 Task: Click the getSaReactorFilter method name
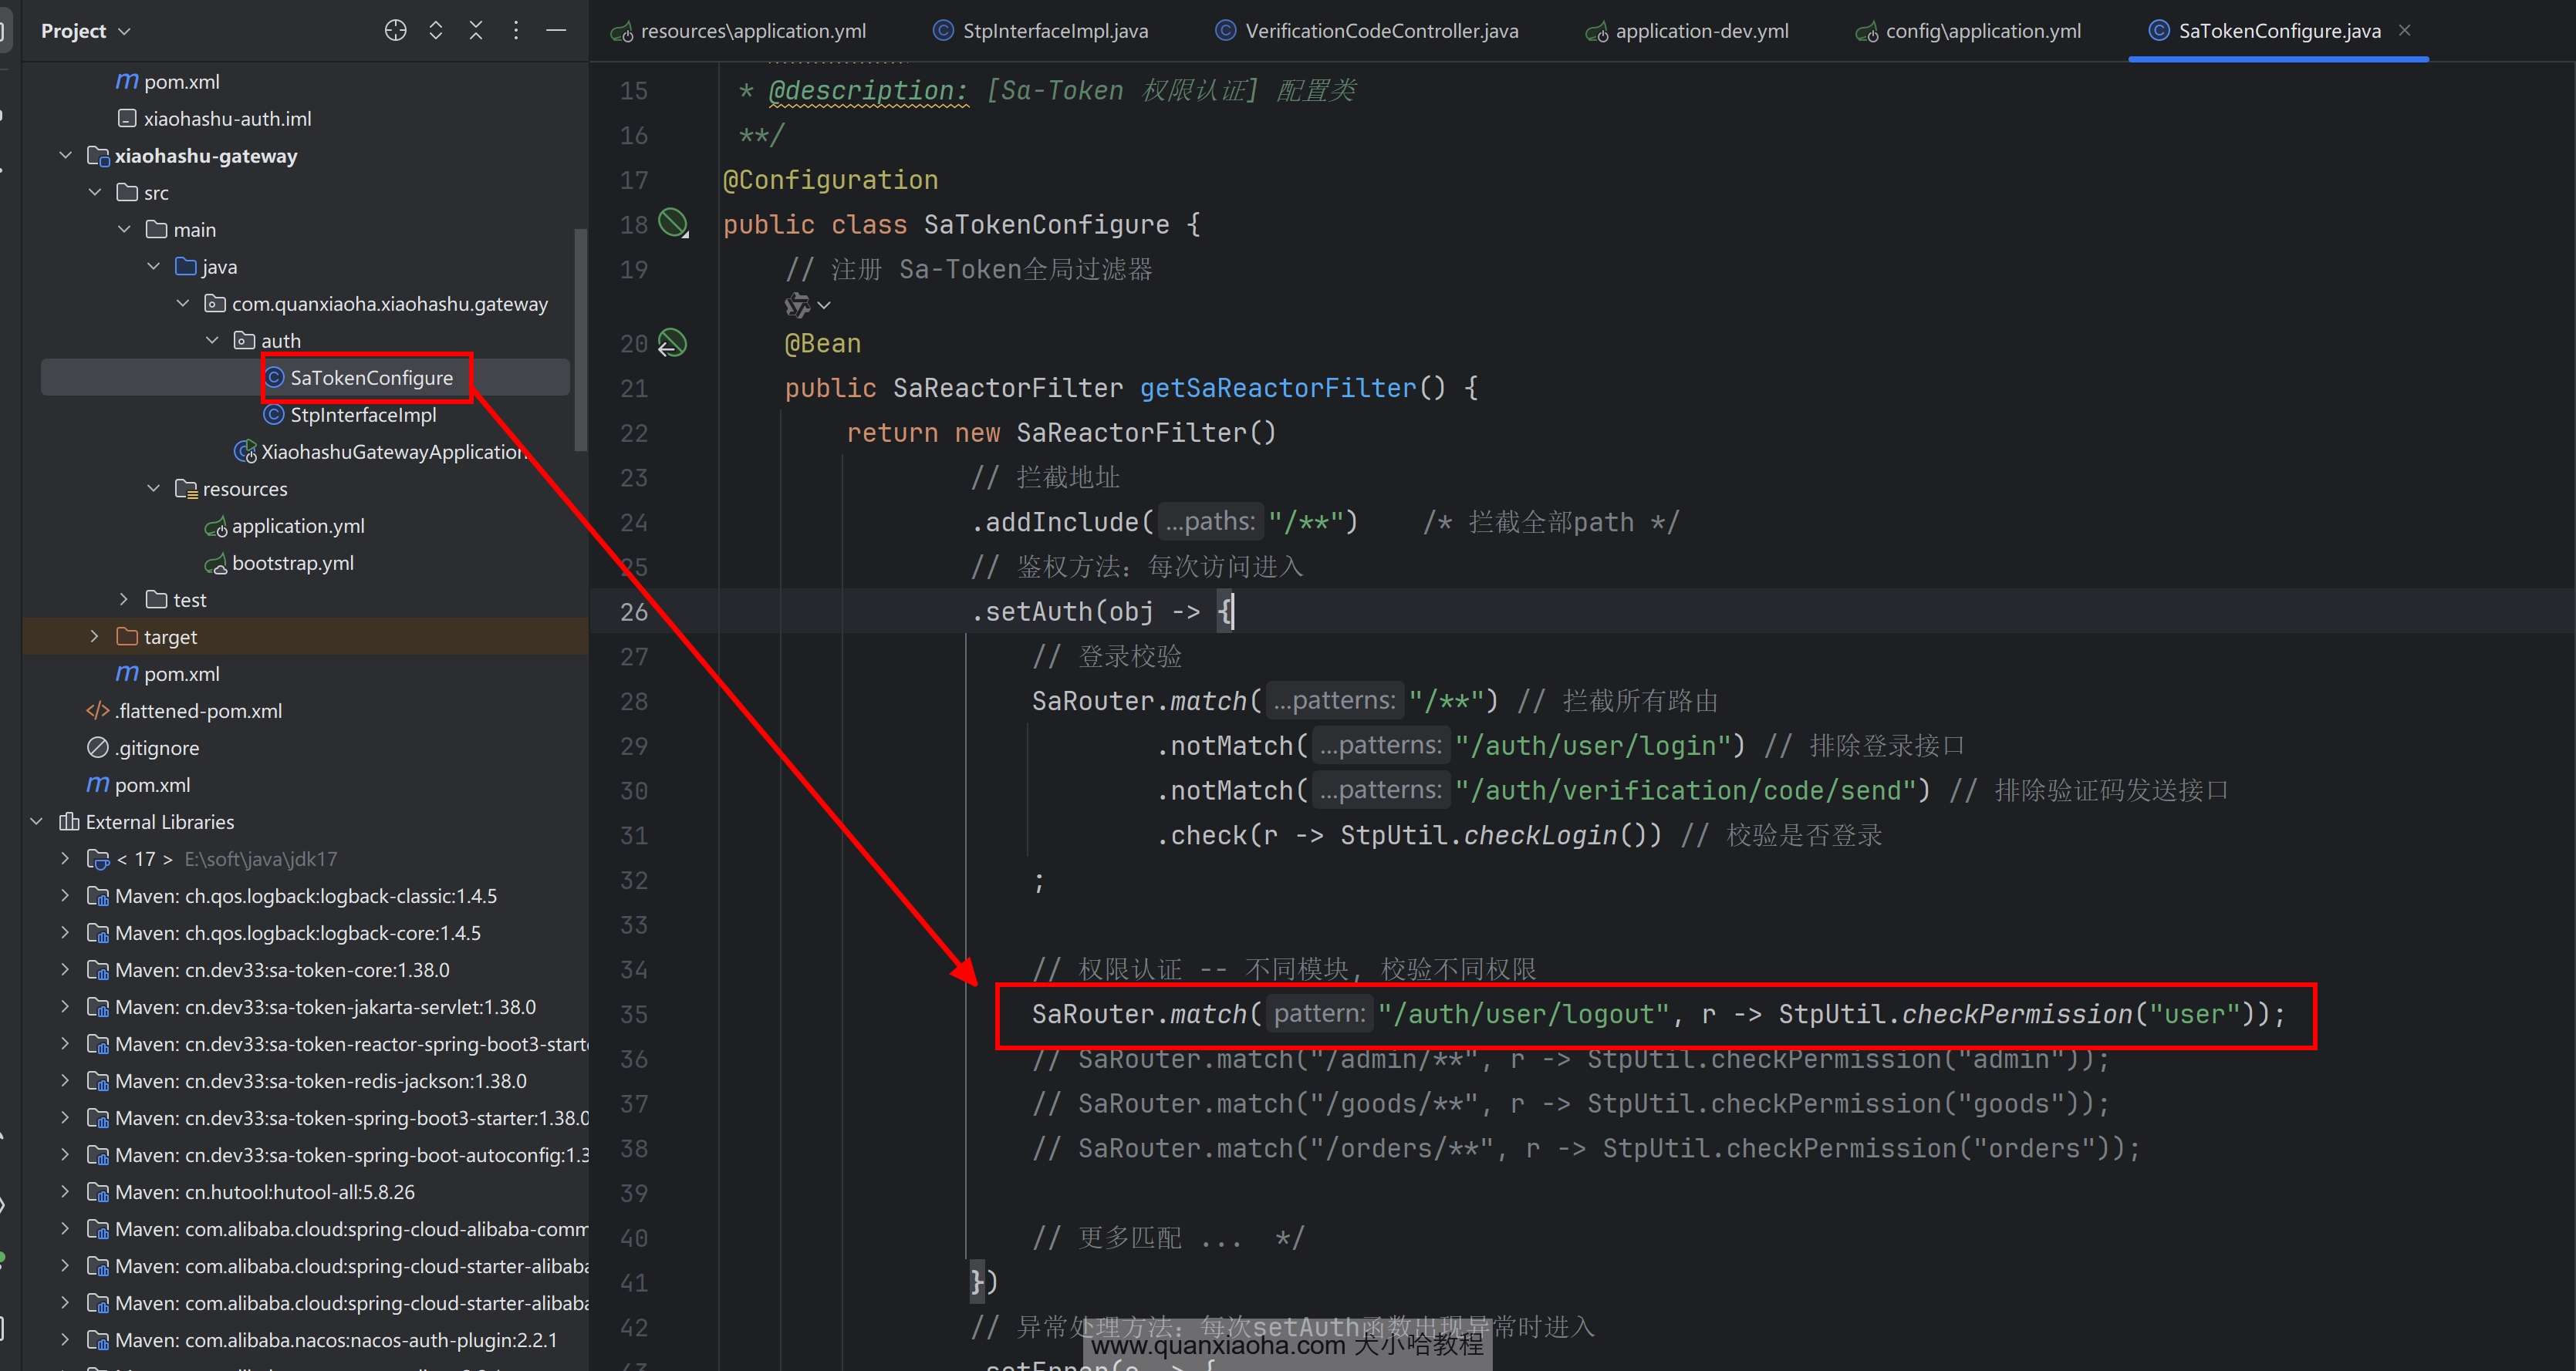pyautogui.click(x=1277, y=388)
